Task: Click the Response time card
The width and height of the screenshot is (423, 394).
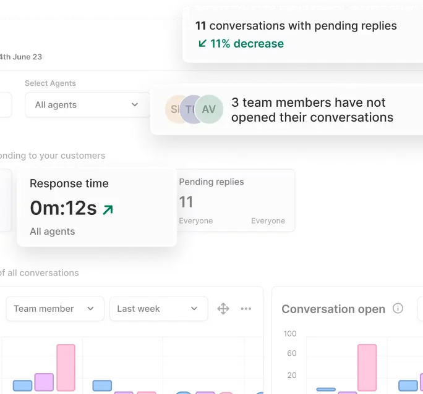Action: click(x=96, y=207)
